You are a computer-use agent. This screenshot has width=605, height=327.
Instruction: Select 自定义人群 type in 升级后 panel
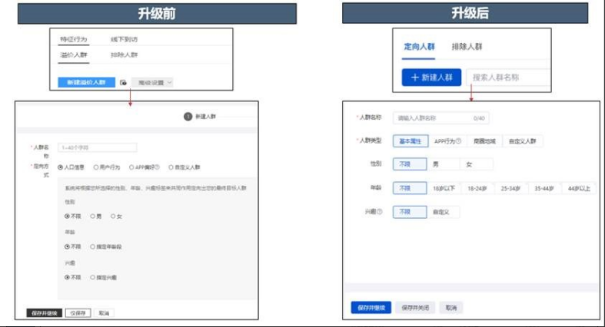coord(523,141)
